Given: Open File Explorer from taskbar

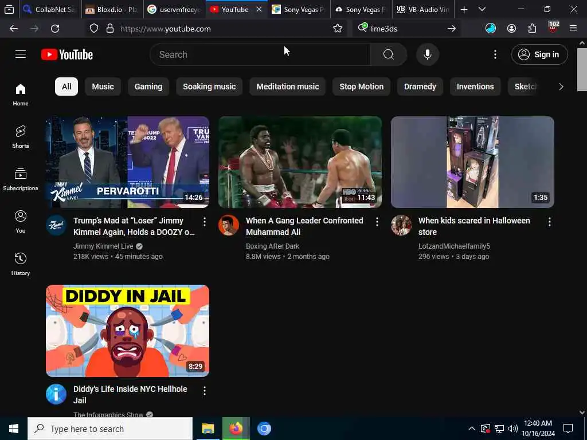Looking at the screenshot, I should pyautogui.click(x=208, y=429).
